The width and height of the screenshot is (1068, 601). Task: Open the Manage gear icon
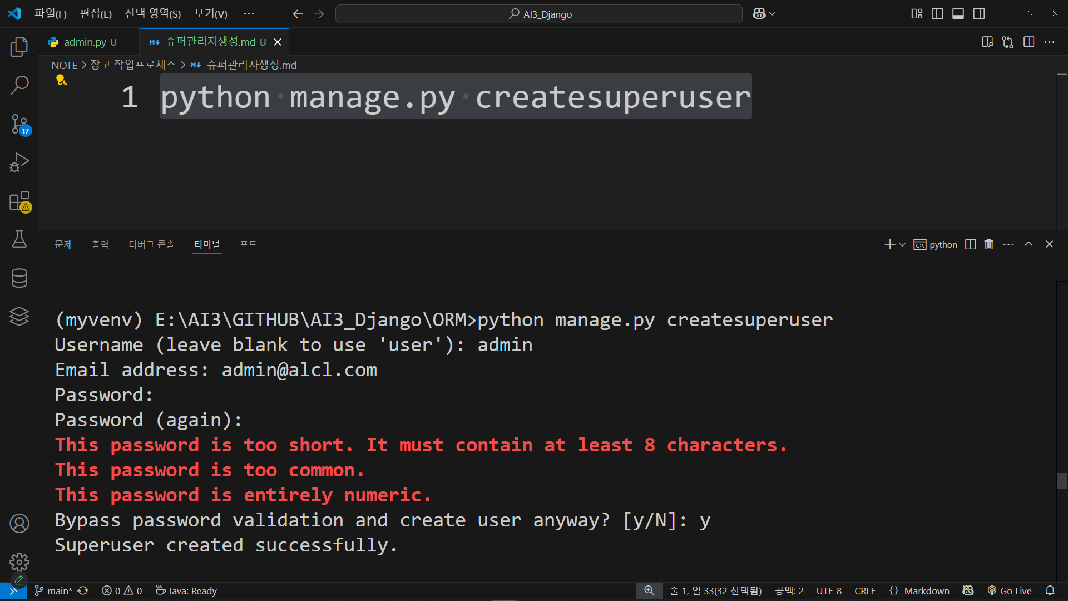pyautogui.click(x=19, y=562)
